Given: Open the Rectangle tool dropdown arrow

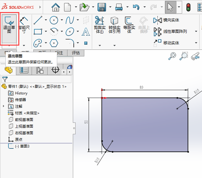Looking at the screenshot, I should [46, 31].
